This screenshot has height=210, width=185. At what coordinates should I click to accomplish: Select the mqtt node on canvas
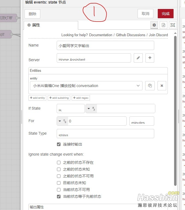pyautogui.click(x=6, y=34)
